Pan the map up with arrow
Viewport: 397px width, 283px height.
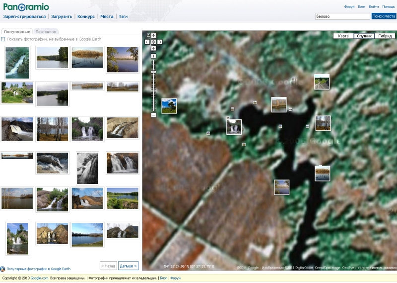(x=153, y=36)
